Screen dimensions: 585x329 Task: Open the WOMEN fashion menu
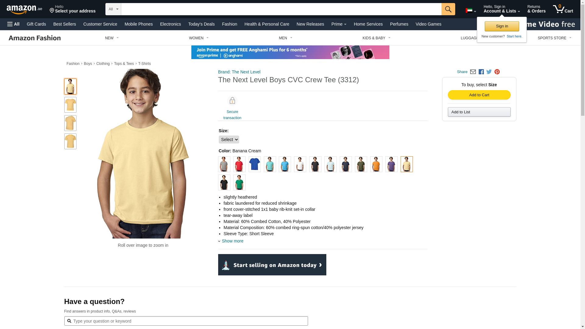[x=199, y=38]
